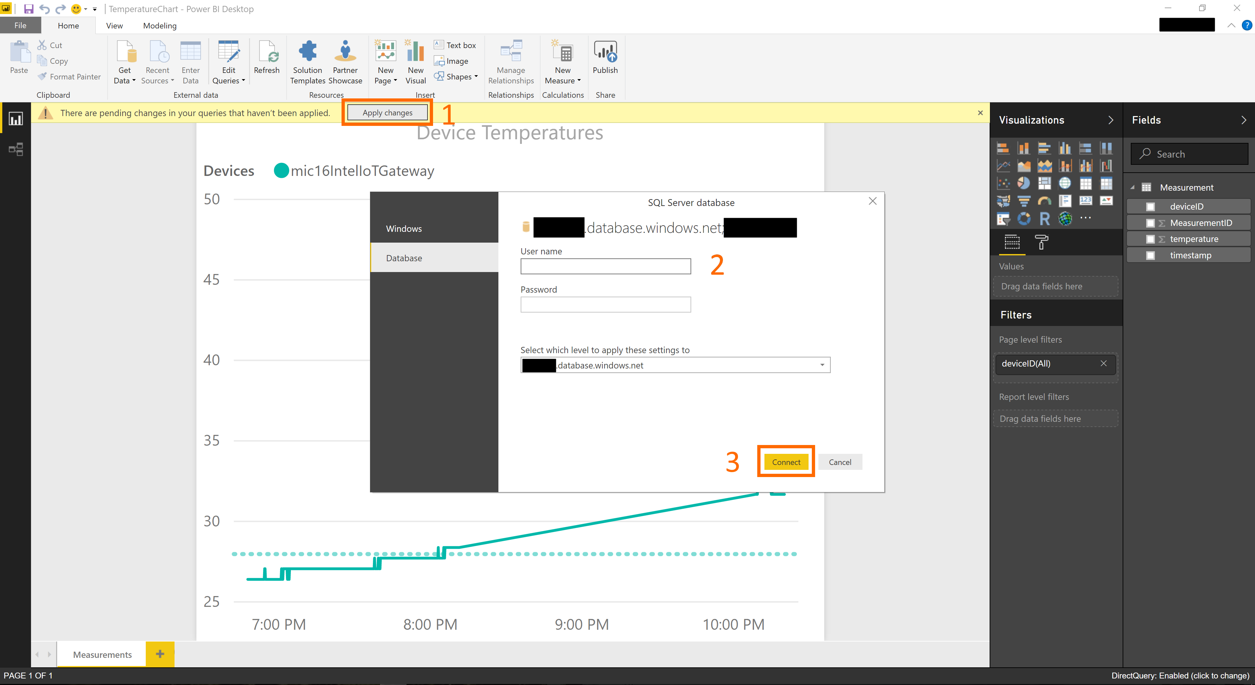Click the Connect button
The image size is (1255, 685).
click(786, 462)
